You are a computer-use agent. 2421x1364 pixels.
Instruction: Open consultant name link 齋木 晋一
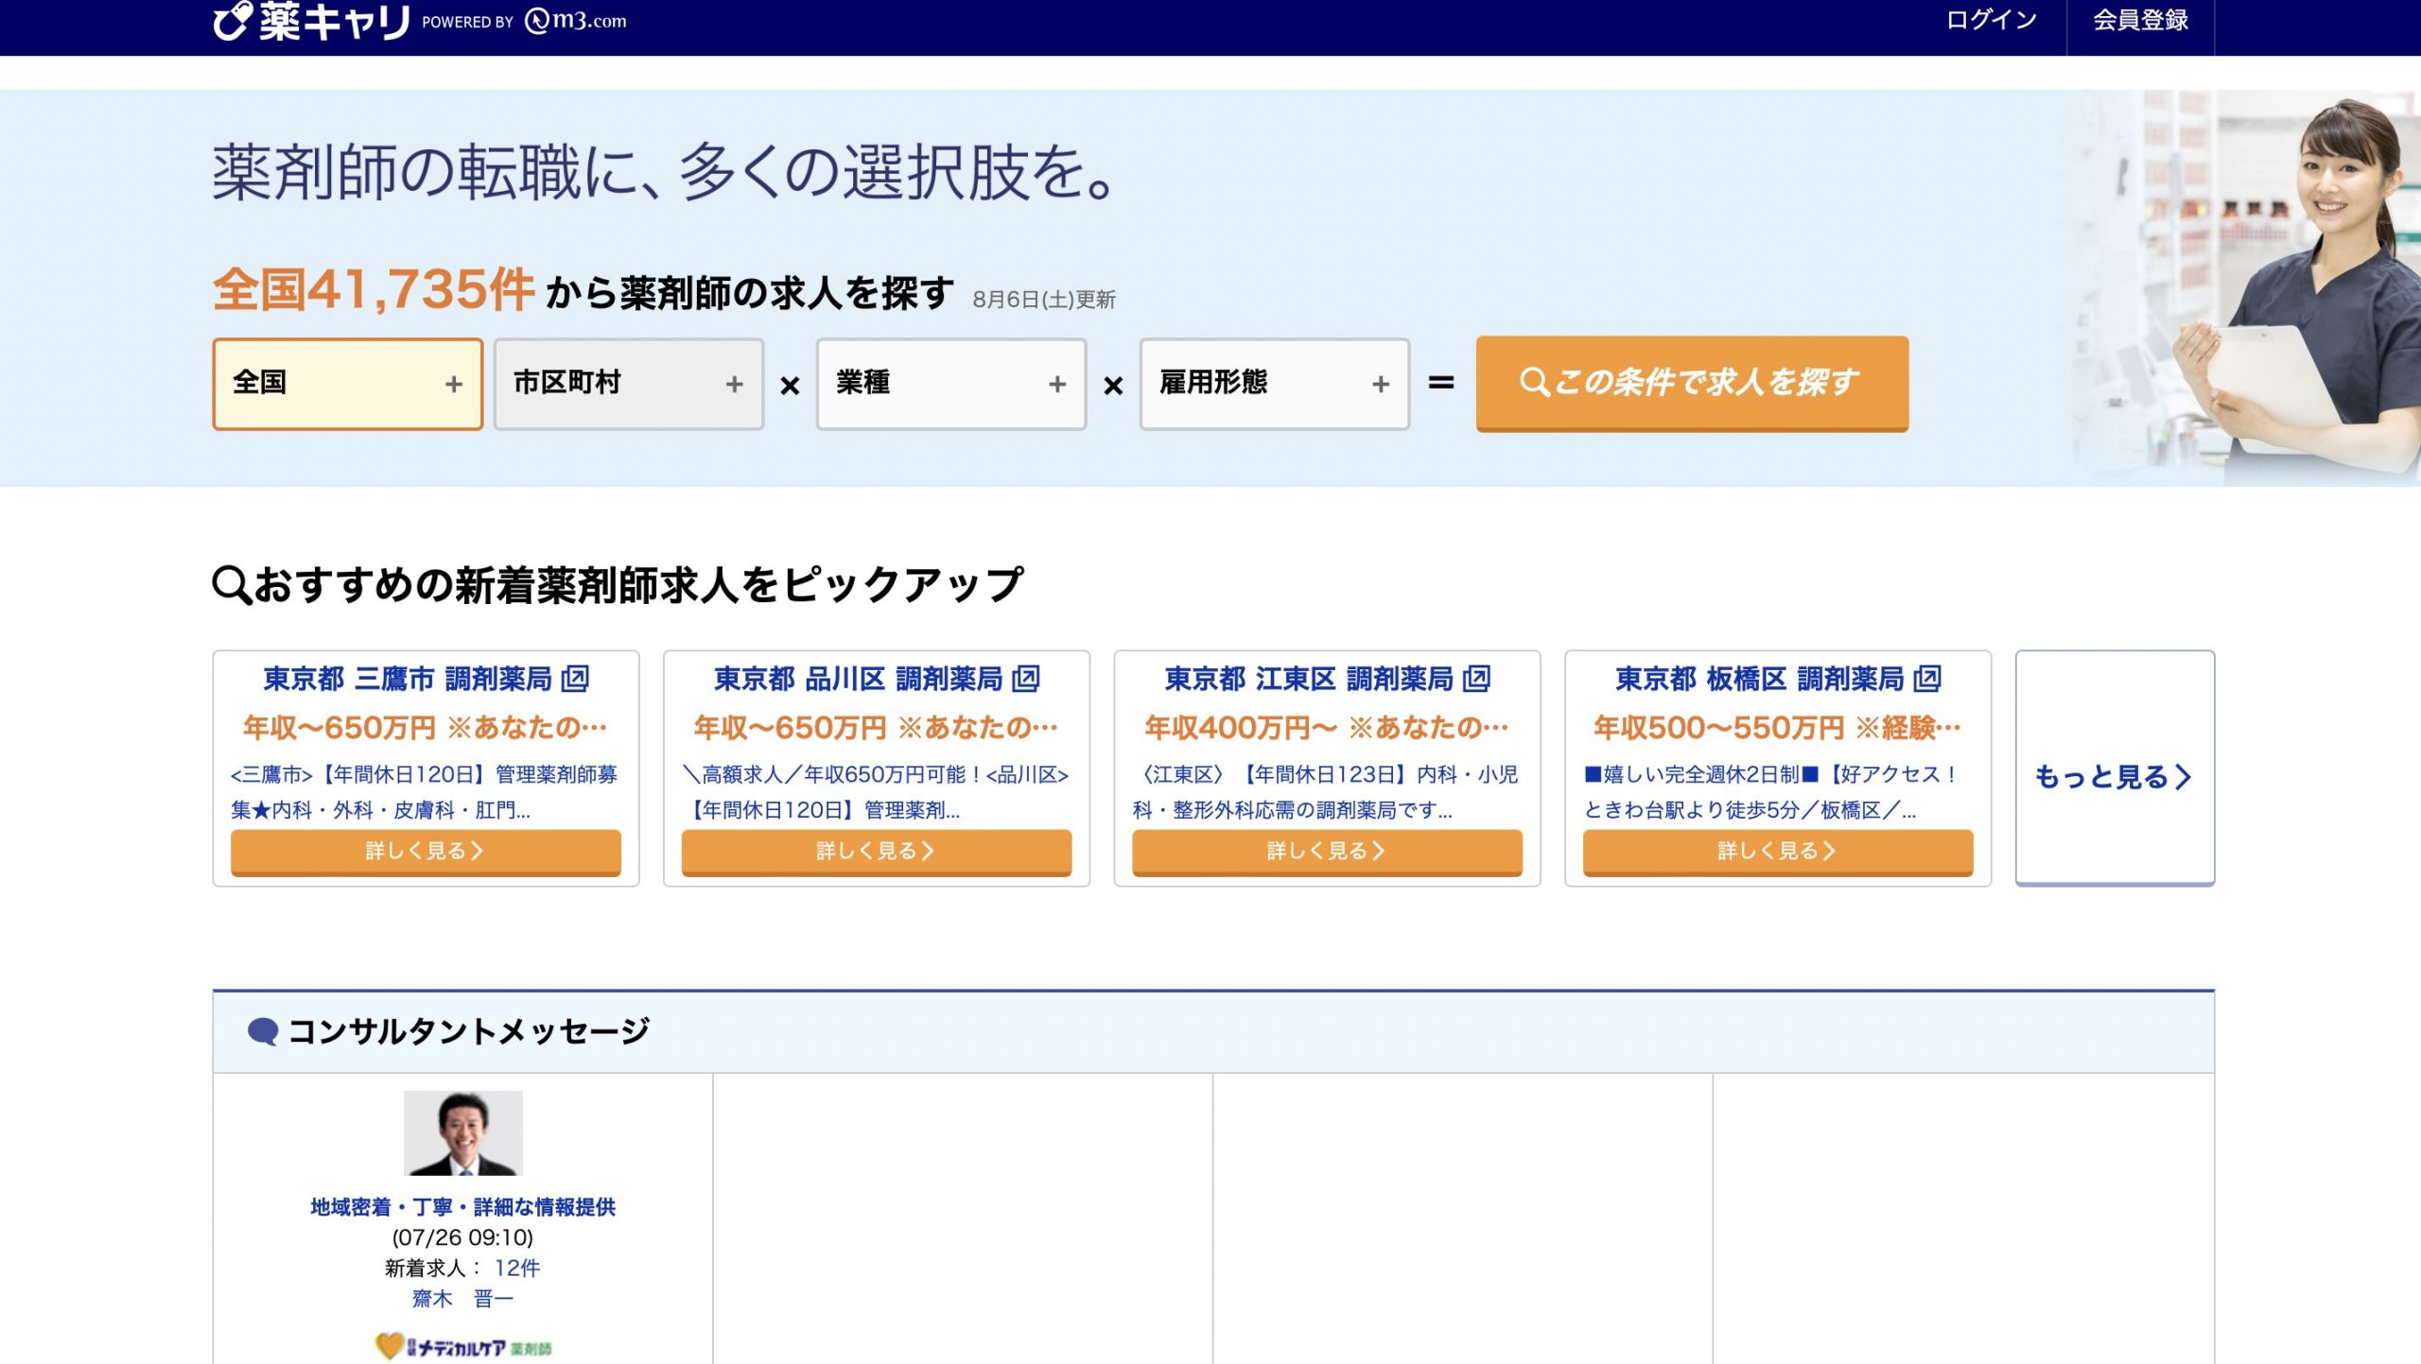[x=462, y=1299]
